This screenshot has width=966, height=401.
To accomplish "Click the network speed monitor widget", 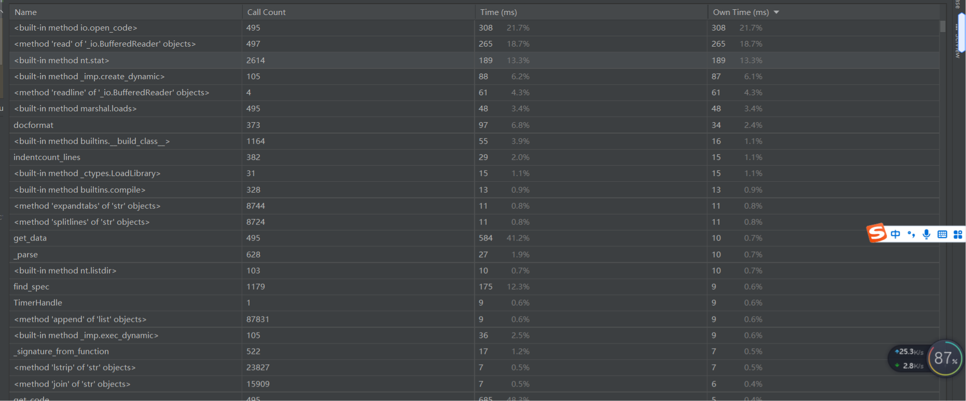I will click(909, 359).
